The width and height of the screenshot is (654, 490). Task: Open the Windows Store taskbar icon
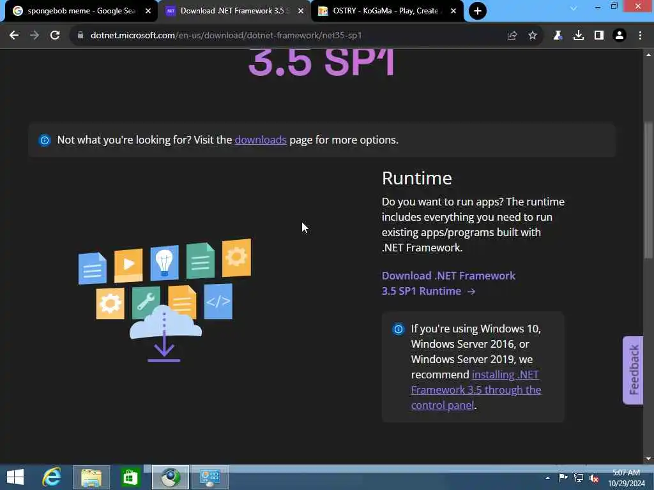130,477
